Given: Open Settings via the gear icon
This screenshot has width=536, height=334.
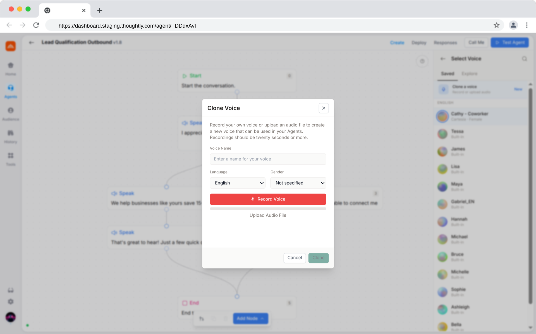Looking at the screenshot, I should (x=11, y=302).
